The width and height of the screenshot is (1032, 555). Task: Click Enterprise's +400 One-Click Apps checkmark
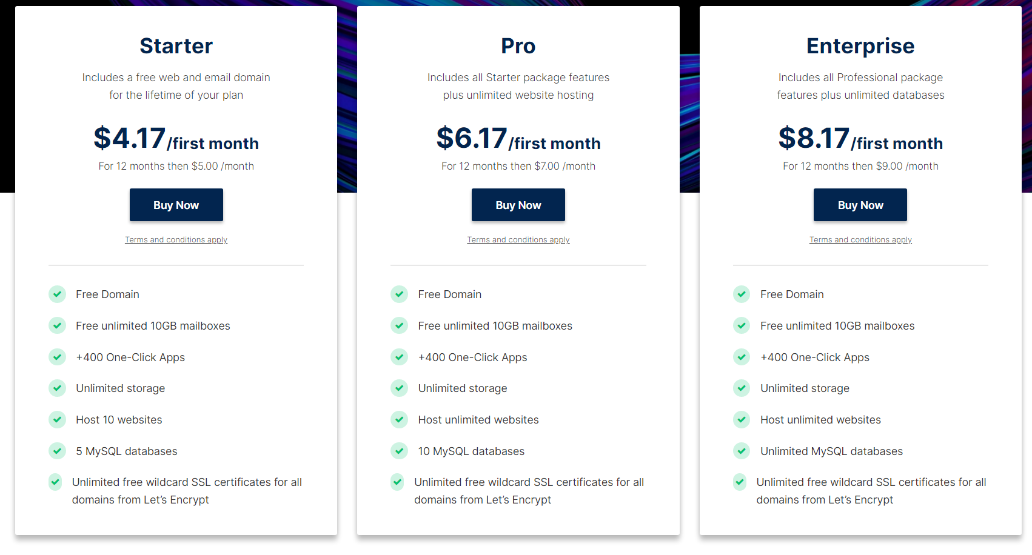(x=741, y=357)
